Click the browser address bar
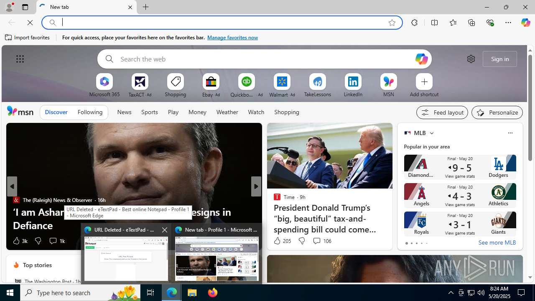Viewport: 535px width, 301px height. coord(222,23)
